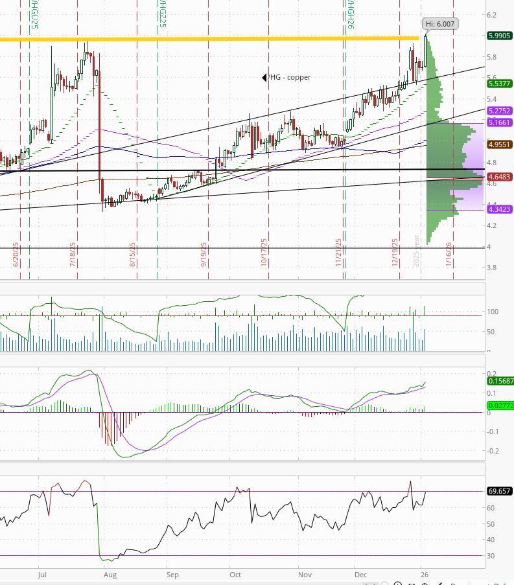Click the left arrow beside /HG copper label
This screenshot has width=514, height=585.
[264, 77]
